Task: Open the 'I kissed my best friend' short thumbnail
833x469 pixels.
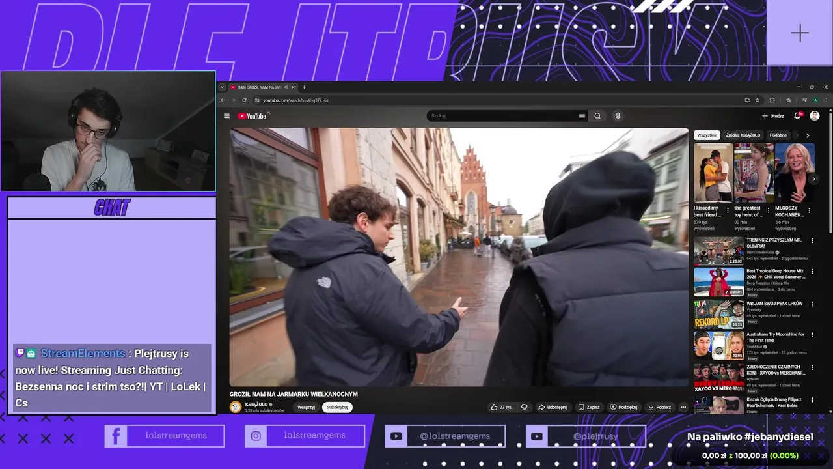Action: pos(713,173)
